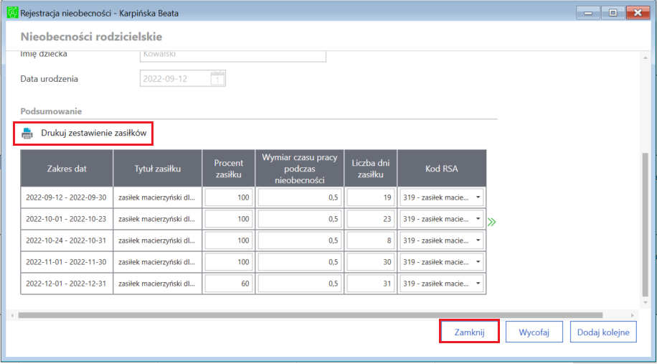657x364 pixels.
Task: Expand Kod RSA dropdown for 2022-09-12 row
Action: 478,197
